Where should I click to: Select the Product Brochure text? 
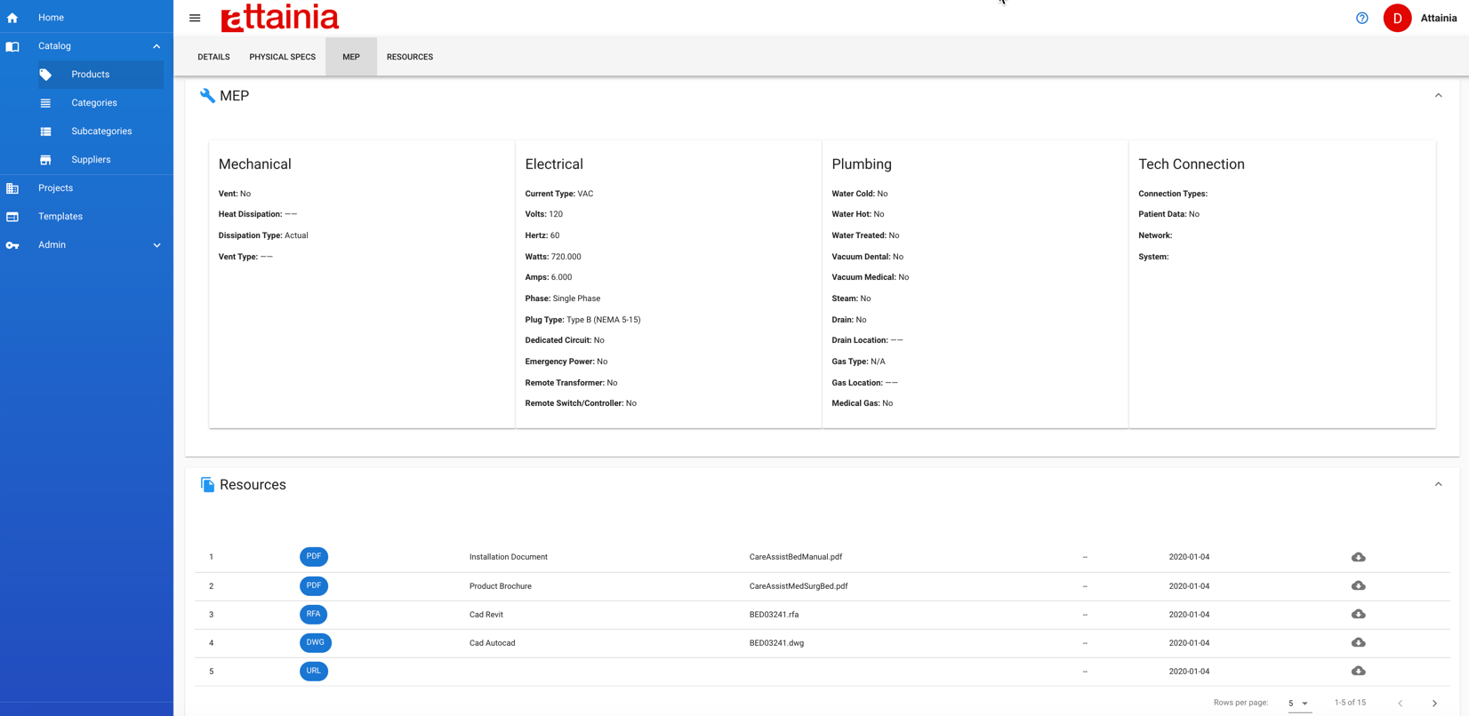pos(501,586)
